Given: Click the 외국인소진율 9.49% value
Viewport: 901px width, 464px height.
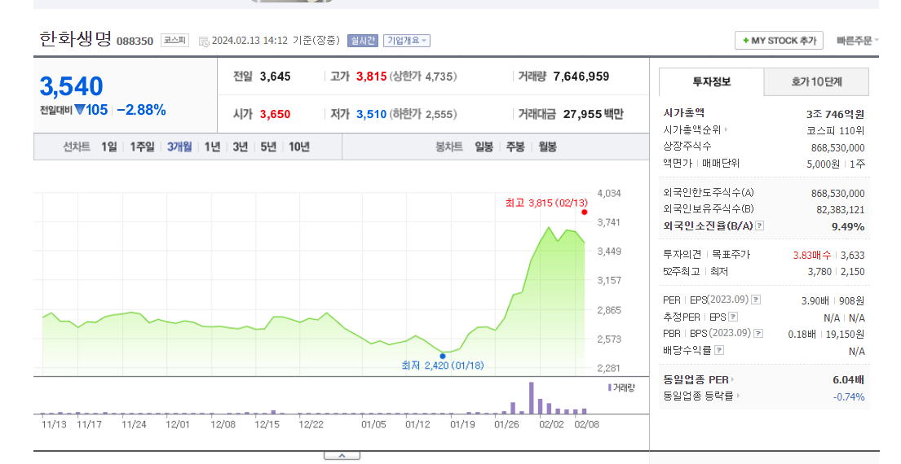Looking at the screenshot, I should (848, 226).
